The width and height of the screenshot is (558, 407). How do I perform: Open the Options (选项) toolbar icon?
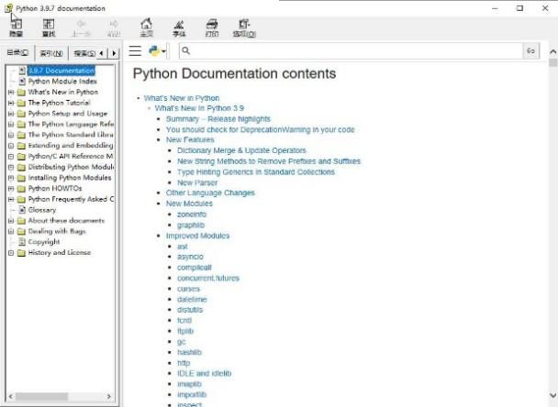click(244, 27)
